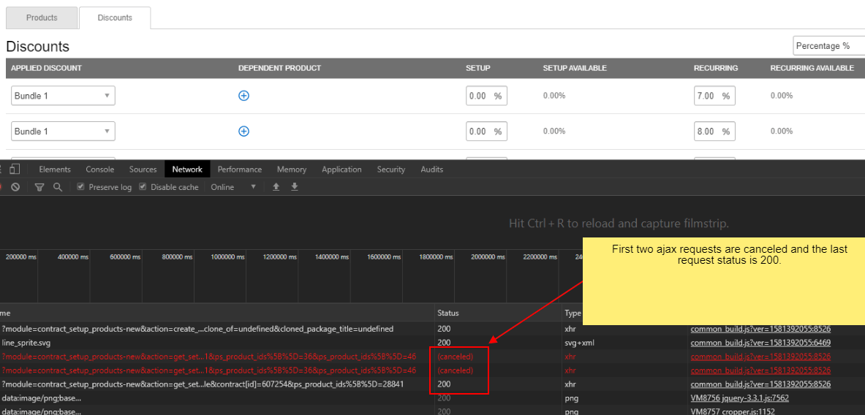Toggle the Preserve log checkbox
Viewport: 865px width, 415px height.
tap(81, 187)
